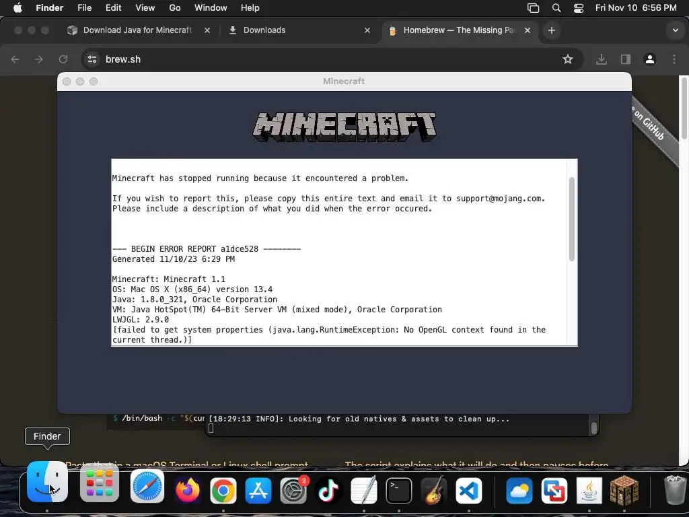Expand Chrome tab search chevron
Viewport: 689px width, 517px height.
[x=676, y=30]
